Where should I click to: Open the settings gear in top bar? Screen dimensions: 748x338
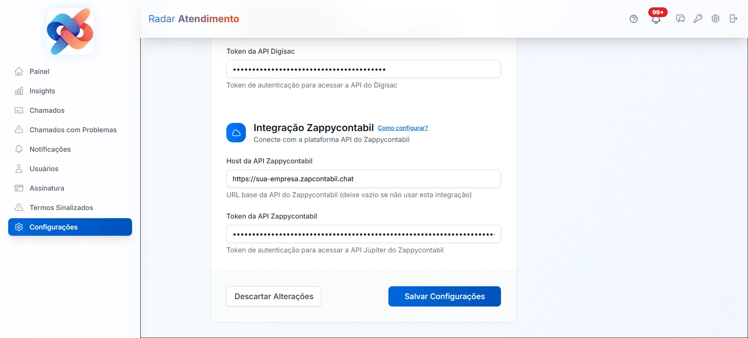coord(716,19)
